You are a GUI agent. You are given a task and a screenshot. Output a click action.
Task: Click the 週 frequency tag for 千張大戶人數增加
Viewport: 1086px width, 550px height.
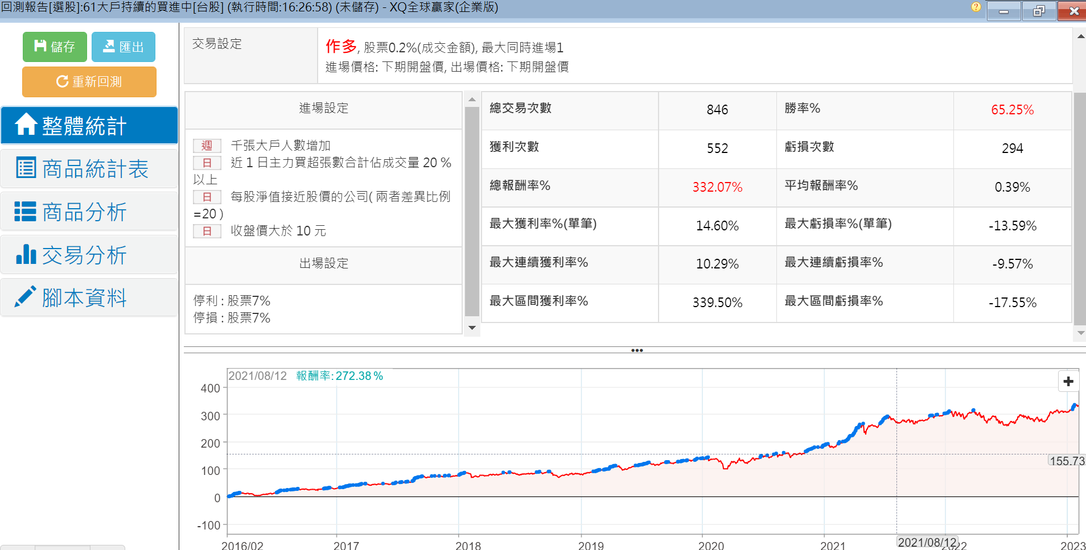click(x=207, y=146)
